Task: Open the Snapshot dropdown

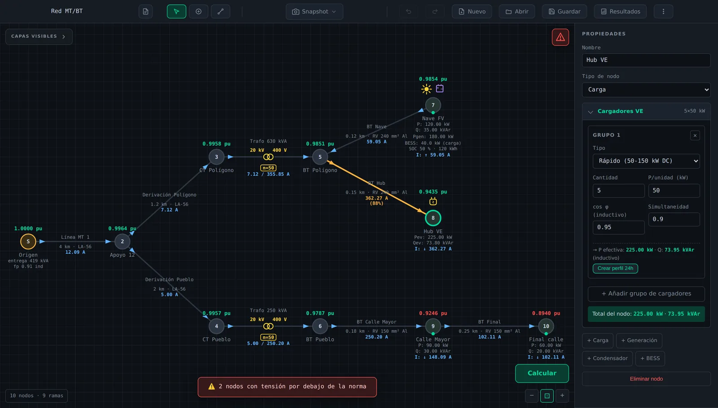Action: point(314,12)
